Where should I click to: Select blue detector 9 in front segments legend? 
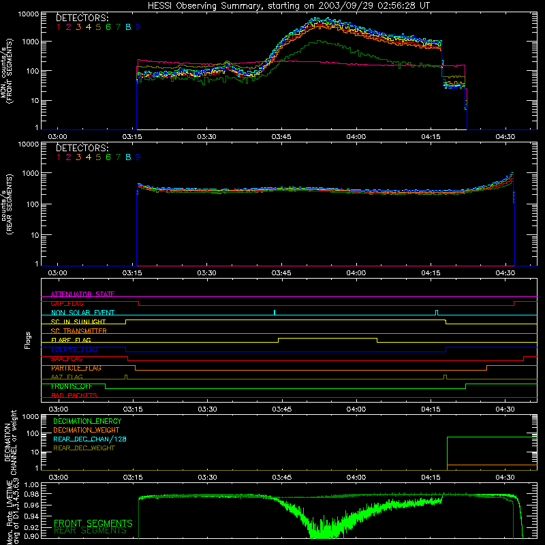pos(138,27)
